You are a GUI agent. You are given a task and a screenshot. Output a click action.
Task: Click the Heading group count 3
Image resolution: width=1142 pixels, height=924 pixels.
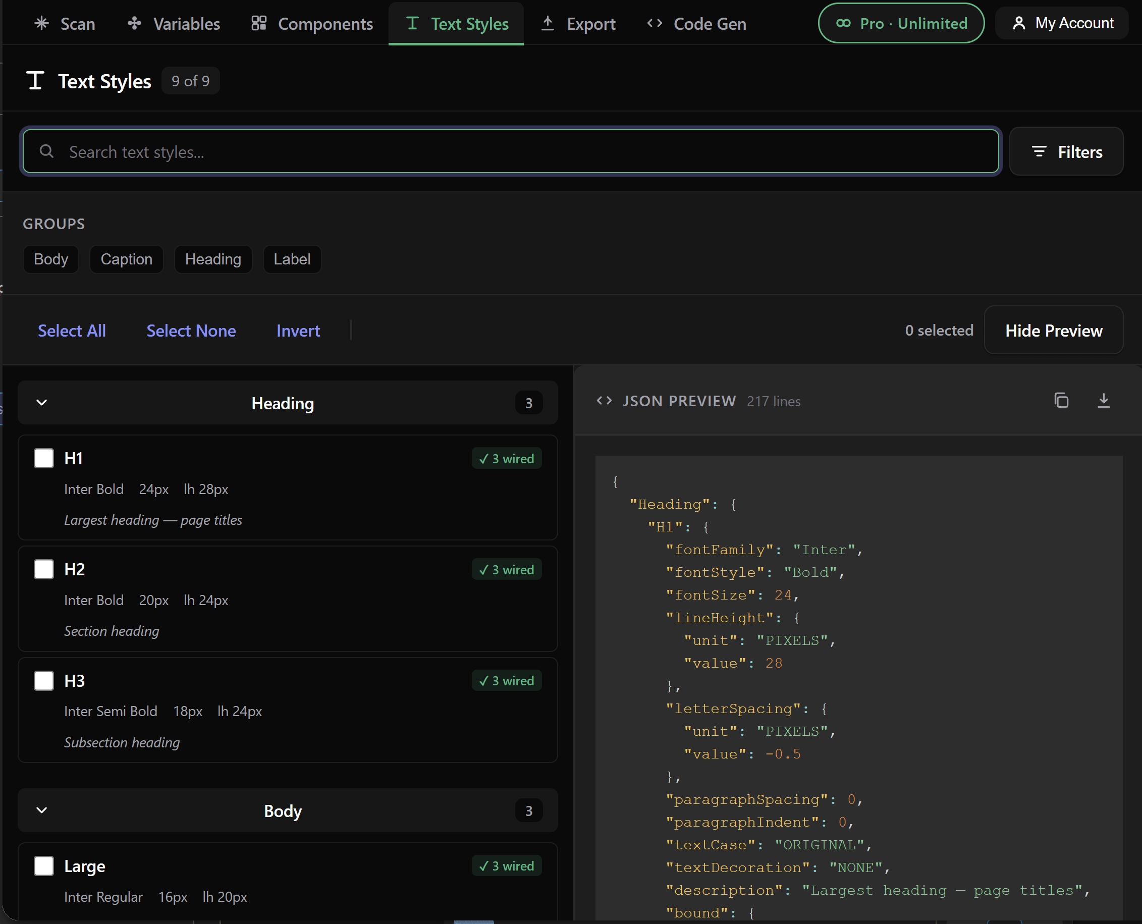pyautogui.click(x=528, y=403)
